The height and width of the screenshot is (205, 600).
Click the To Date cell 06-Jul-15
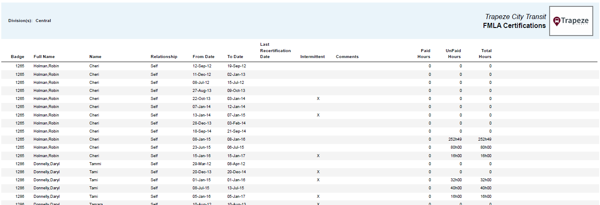236,147
